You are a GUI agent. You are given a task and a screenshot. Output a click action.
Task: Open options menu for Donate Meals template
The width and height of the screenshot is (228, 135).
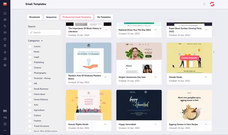[x=206, y=77]
